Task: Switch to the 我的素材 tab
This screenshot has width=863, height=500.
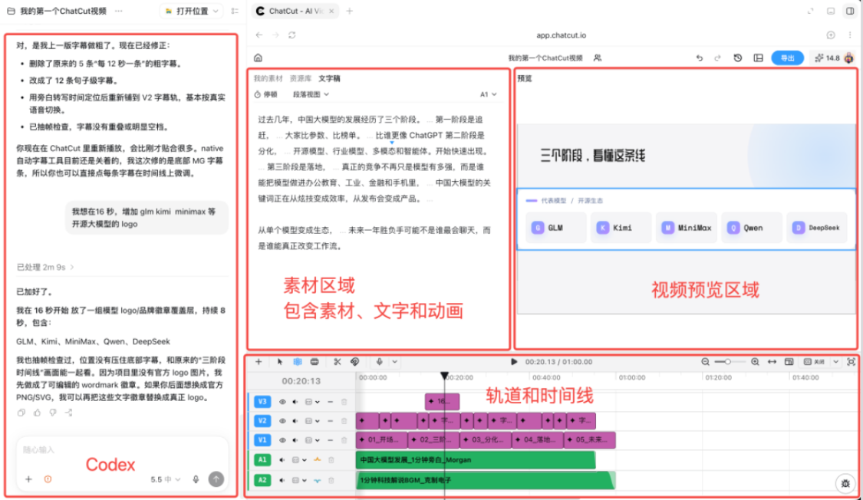Action: pyautogui.click(x=268, y=79)
